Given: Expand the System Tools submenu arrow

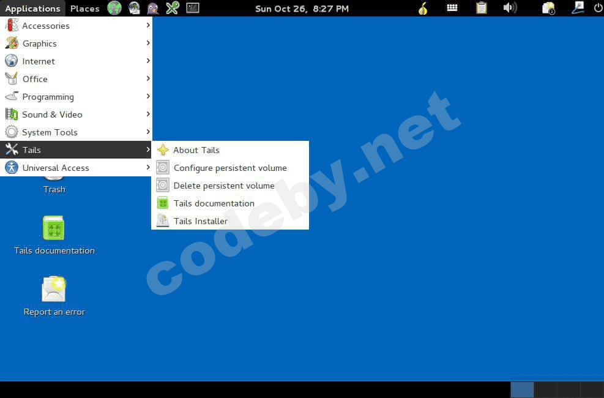Looking at the screenshot, I should (x=148, y=132).
